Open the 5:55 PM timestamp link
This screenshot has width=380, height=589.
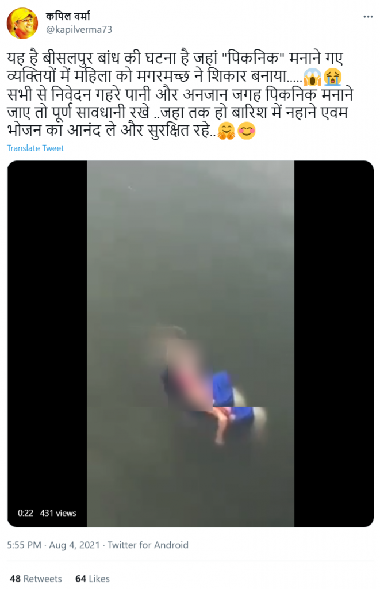(x=24, y=545)
